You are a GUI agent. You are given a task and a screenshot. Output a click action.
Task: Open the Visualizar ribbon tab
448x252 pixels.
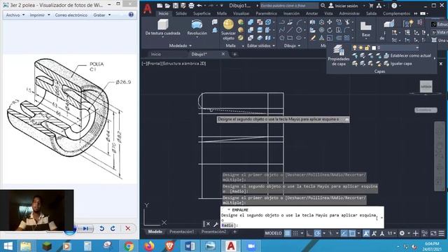241,13
